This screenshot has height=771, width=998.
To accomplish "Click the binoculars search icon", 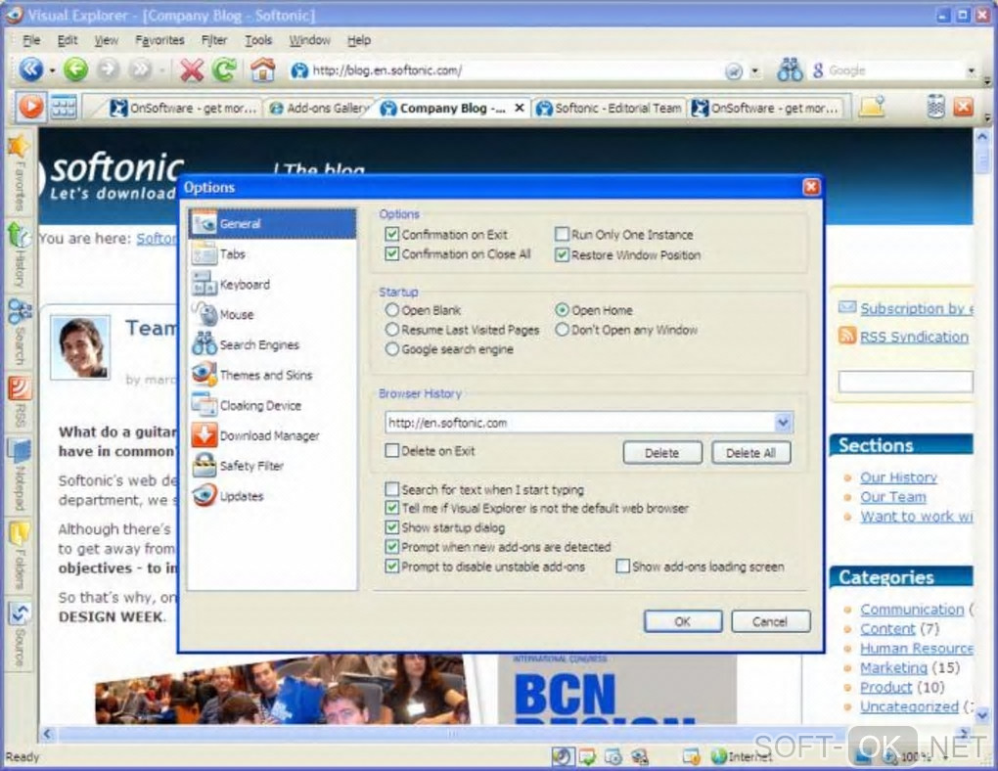I will pos(790,69).
